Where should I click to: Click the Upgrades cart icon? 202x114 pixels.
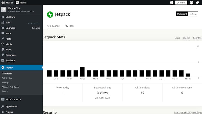pyautogui.click(x=3, y=28)
